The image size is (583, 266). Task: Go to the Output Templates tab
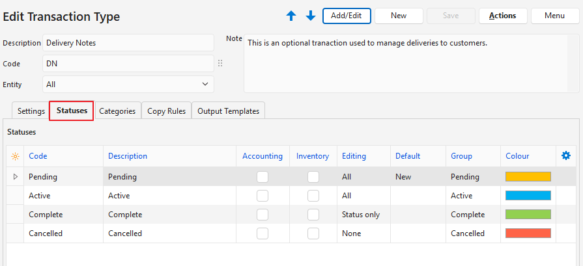tap(228, 111)
